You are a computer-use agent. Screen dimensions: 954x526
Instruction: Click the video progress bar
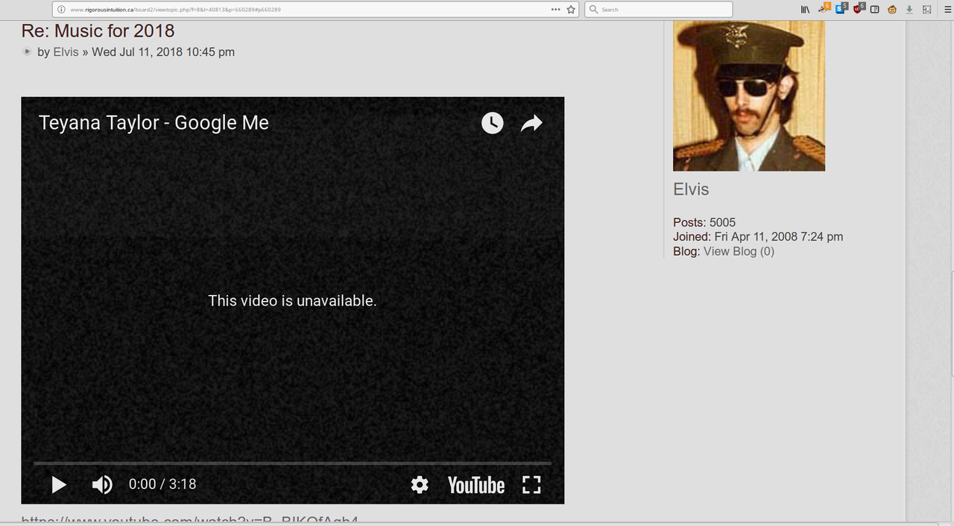pos(292,463)
